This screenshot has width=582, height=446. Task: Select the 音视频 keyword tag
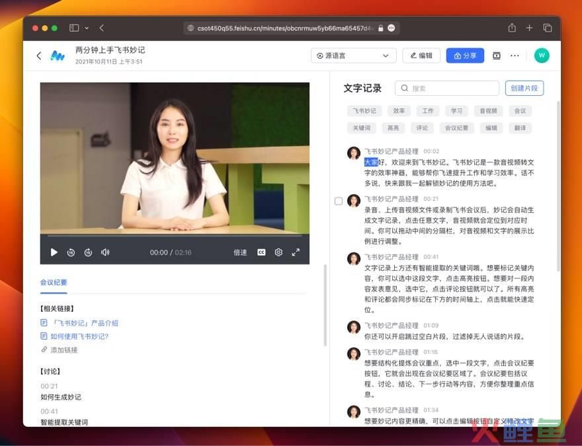tap(488, 111)
